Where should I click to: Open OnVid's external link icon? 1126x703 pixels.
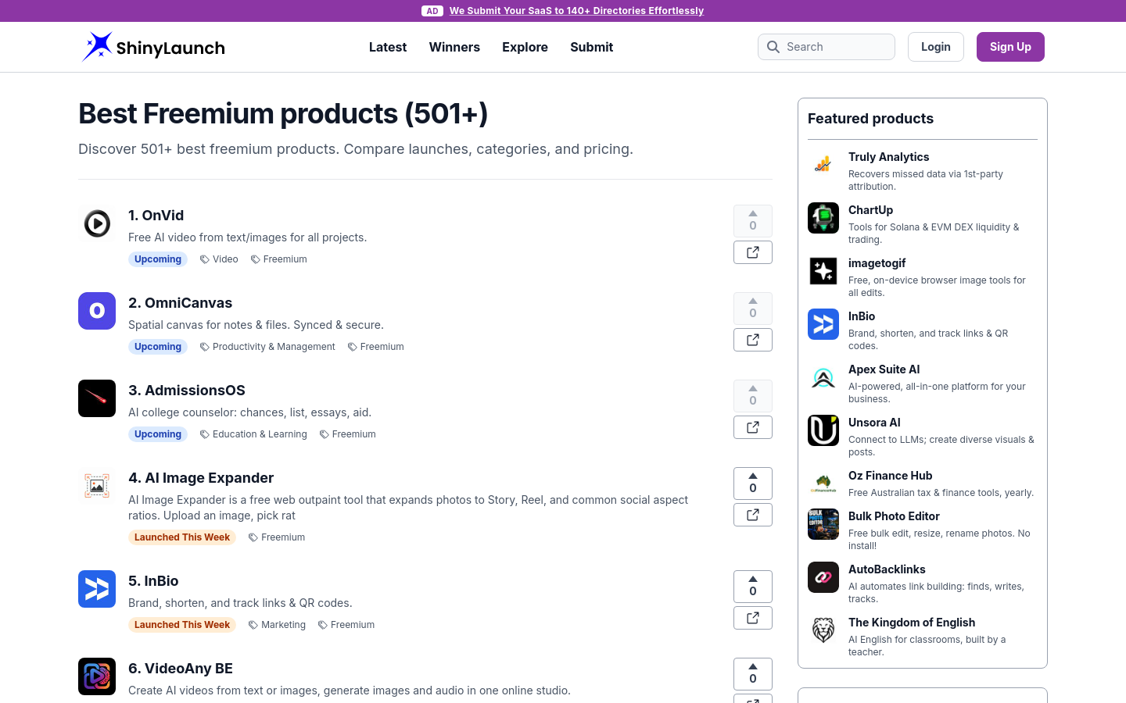(753, 252)
